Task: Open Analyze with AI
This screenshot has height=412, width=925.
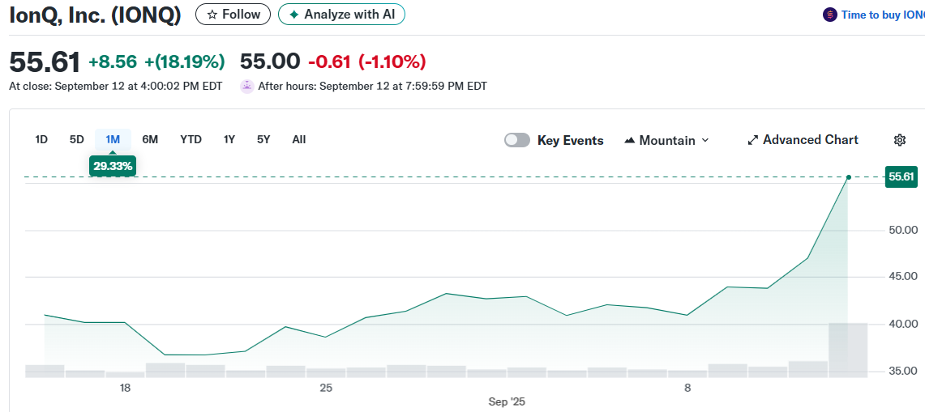Action: [x=341, y=14]
